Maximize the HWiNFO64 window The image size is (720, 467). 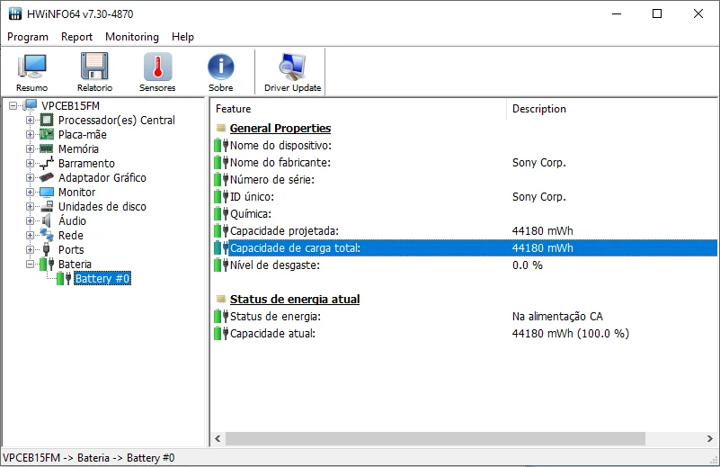(657, 13)
